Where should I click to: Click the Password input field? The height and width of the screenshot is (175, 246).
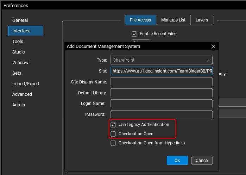(162, 114)
